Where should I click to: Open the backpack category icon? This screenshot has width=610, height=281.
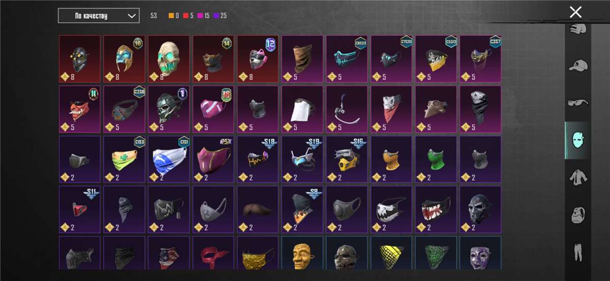point(578,215)
